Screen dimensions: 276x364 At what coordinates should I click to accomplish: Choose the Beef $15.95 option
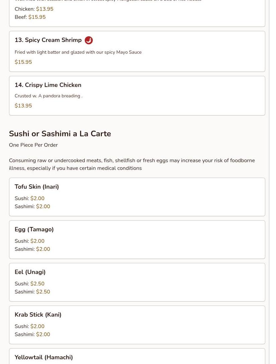click(x=30, y=17)
